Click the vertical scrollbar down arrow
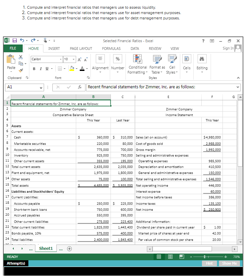The image size is (248, 279). 240,242
